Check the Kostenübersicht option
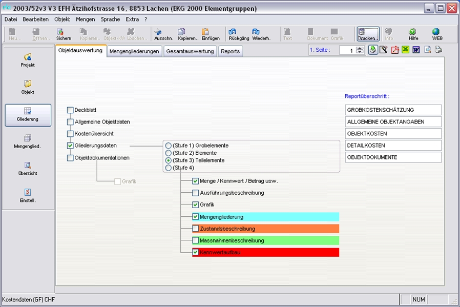The width and height of the screenshot is (460, 307). [70, 134]
